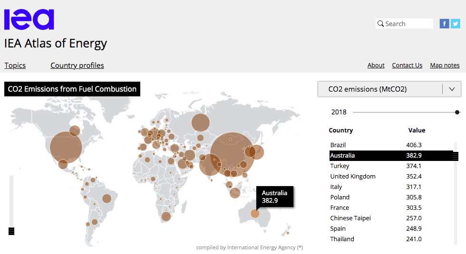Select the Italy row

[x=391, y=187]
